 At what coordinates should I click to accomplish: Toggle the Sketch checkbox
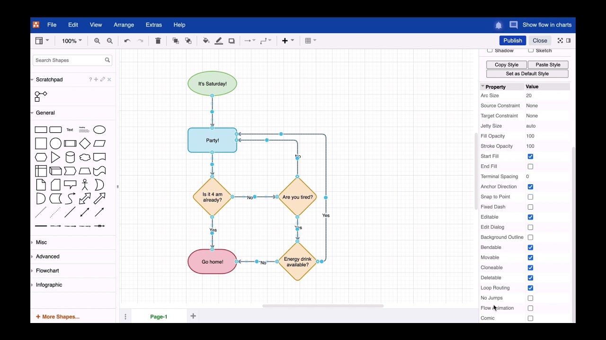click(531, 51)
